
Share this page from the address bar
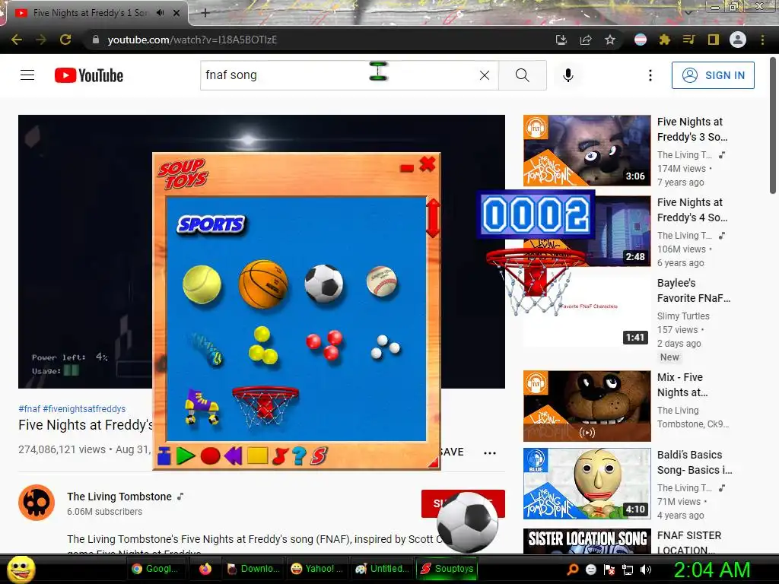tap(586, 40)
